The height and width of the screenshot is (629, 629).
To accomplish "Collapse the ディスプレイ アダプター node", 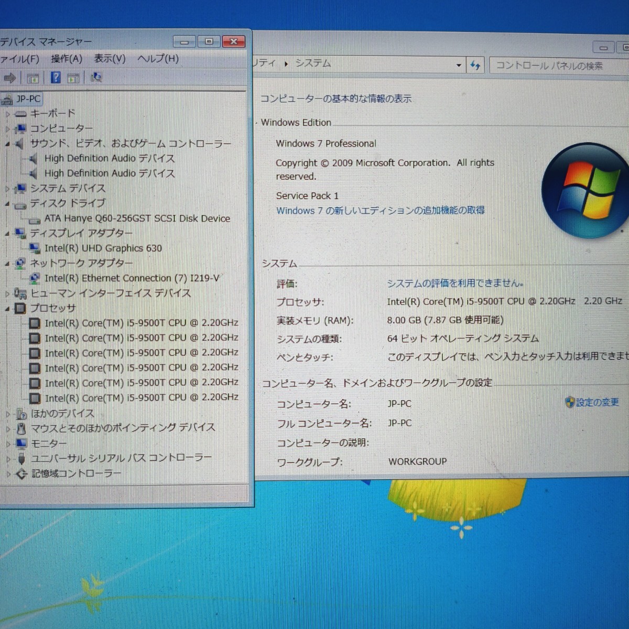I will coord(8,234).
